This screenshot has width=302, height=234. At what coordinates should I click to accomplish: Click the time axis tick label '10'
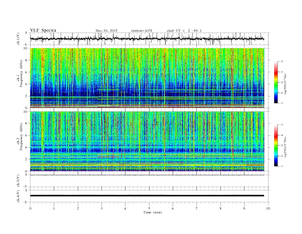(268, 208)
